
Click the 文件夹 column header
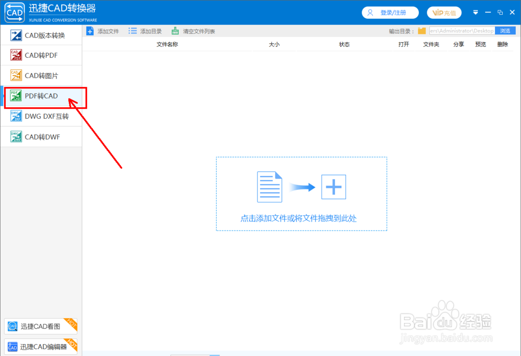(x=431, y=44)
